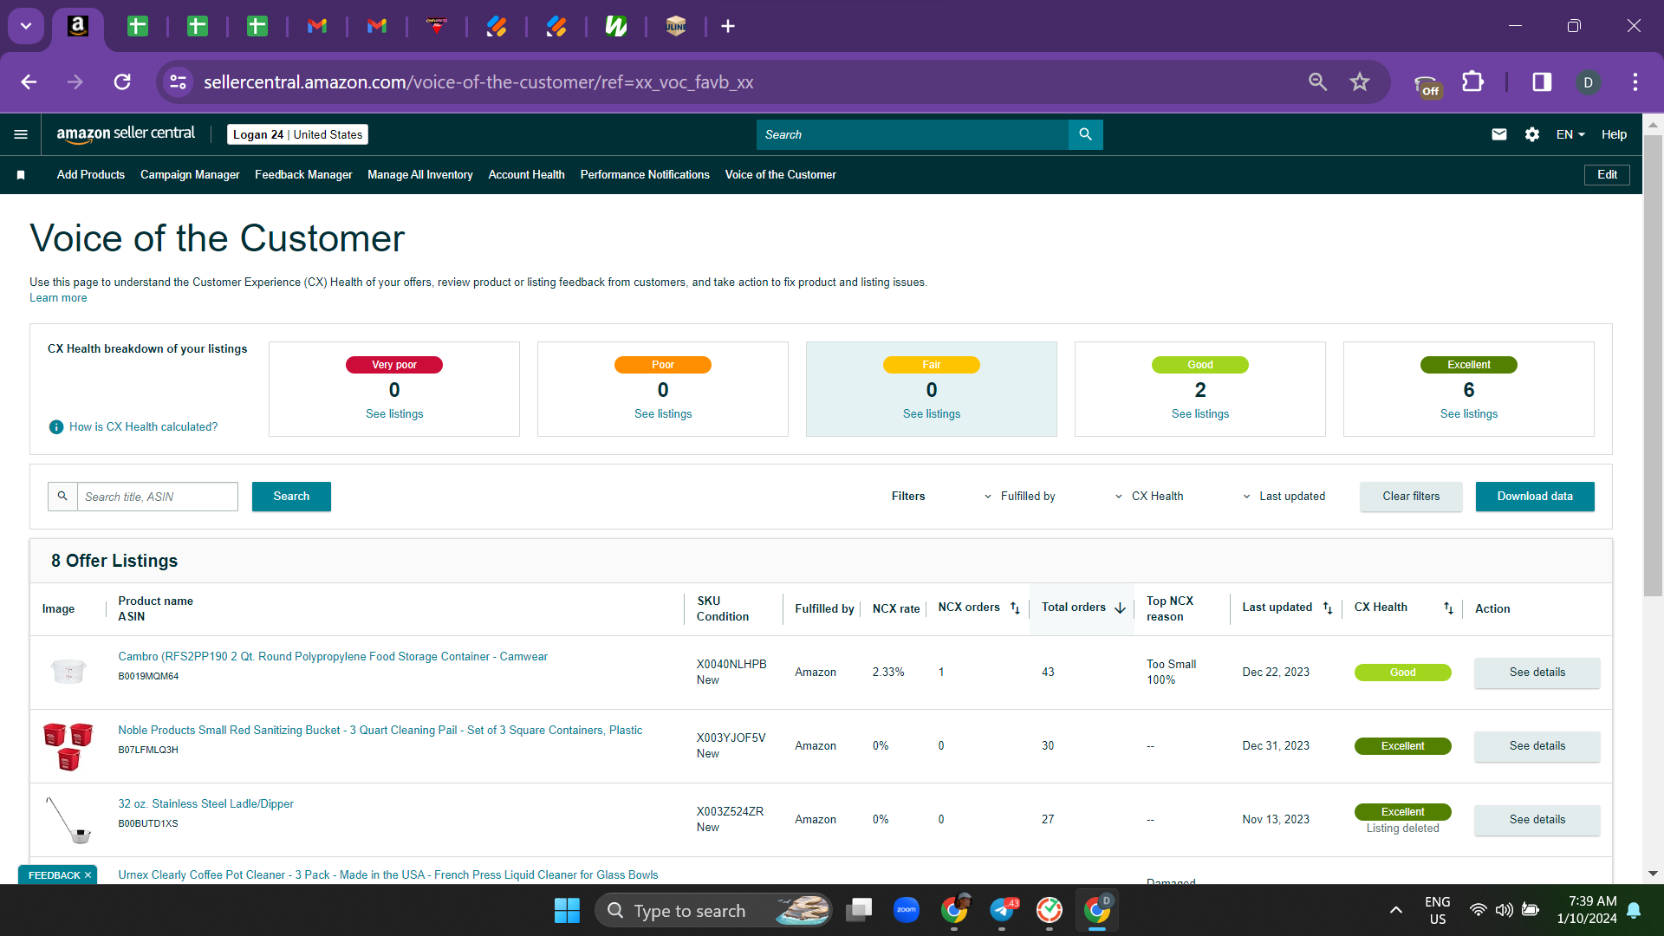The width and height of the screenshot is (1664, 936).
Task: Click the Search button for listings
Action: tap(291, 497)
